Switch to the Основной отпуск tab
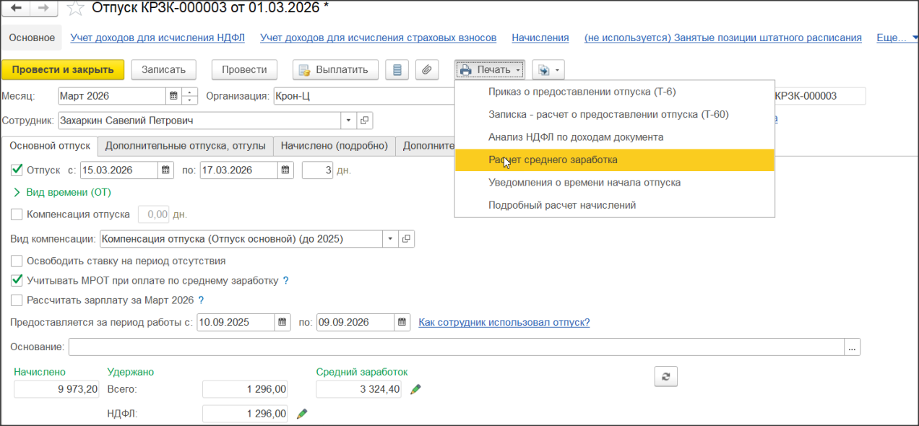The image size is (919, 426). click(50, 146)
